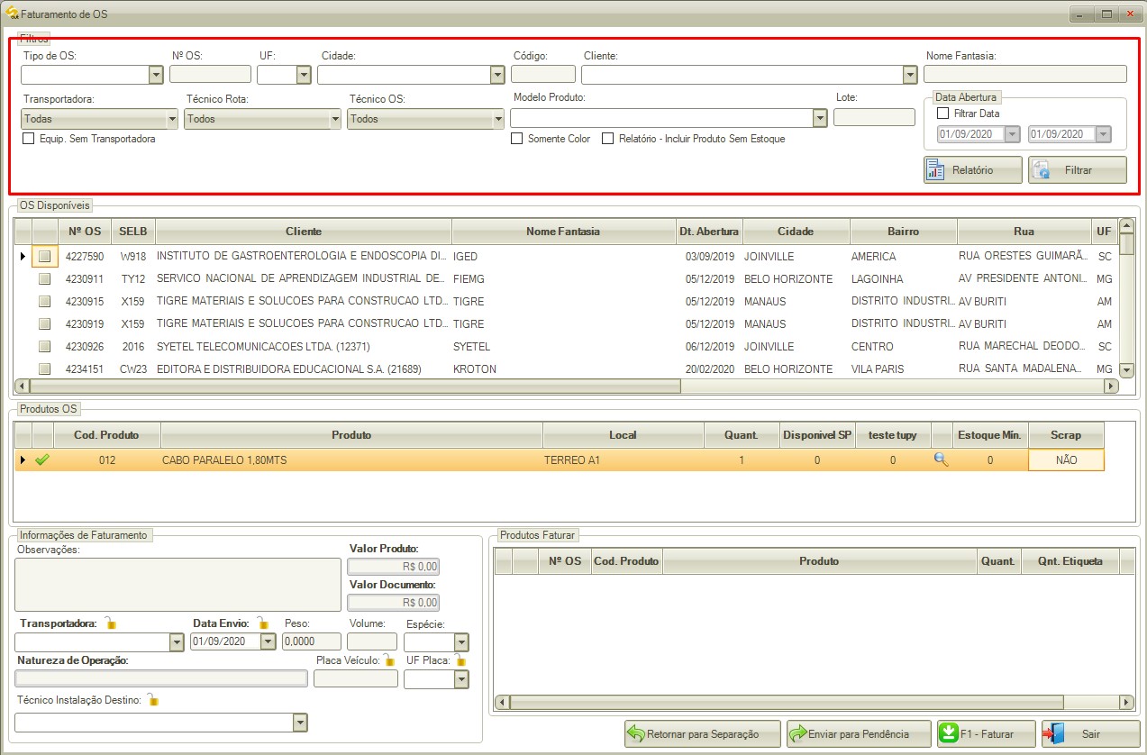
Task: Open the Técnico OS dropdown
Action: point(497,118)
